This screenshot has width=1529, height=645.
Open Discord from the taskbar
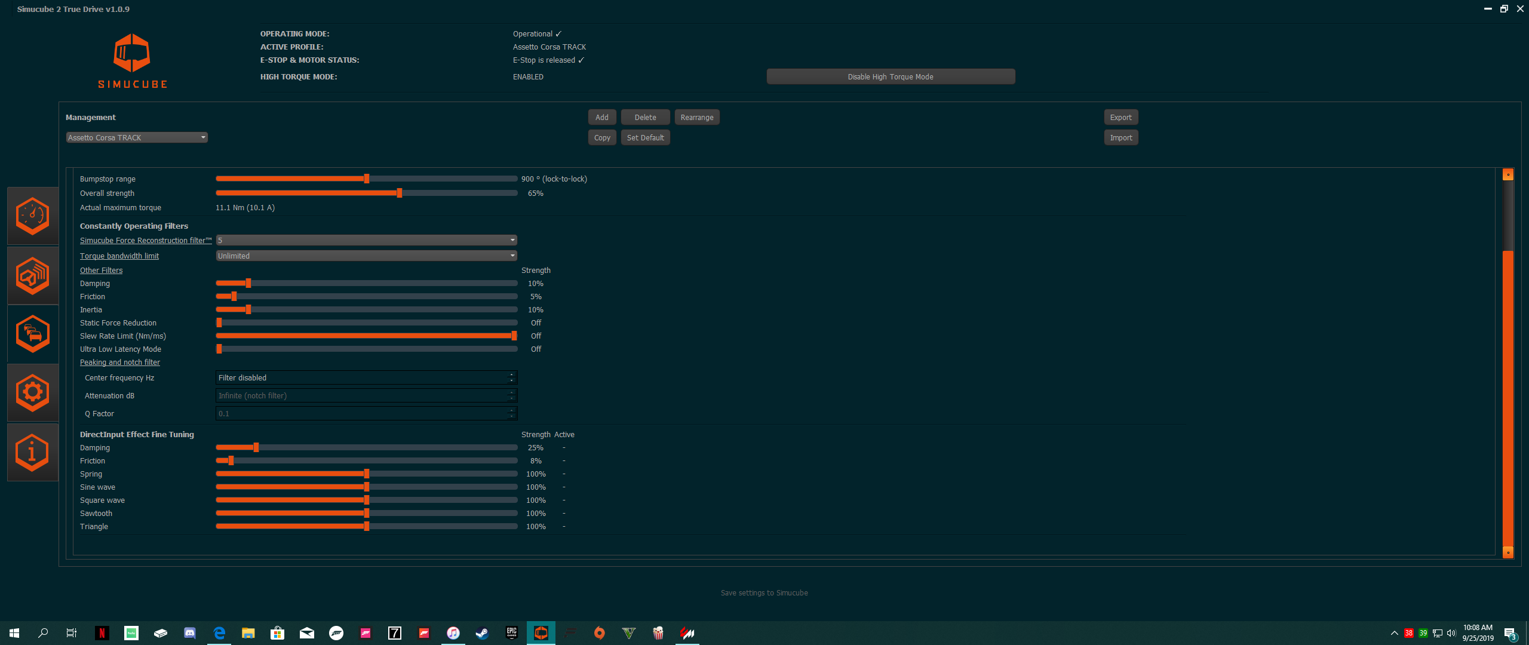190,633
